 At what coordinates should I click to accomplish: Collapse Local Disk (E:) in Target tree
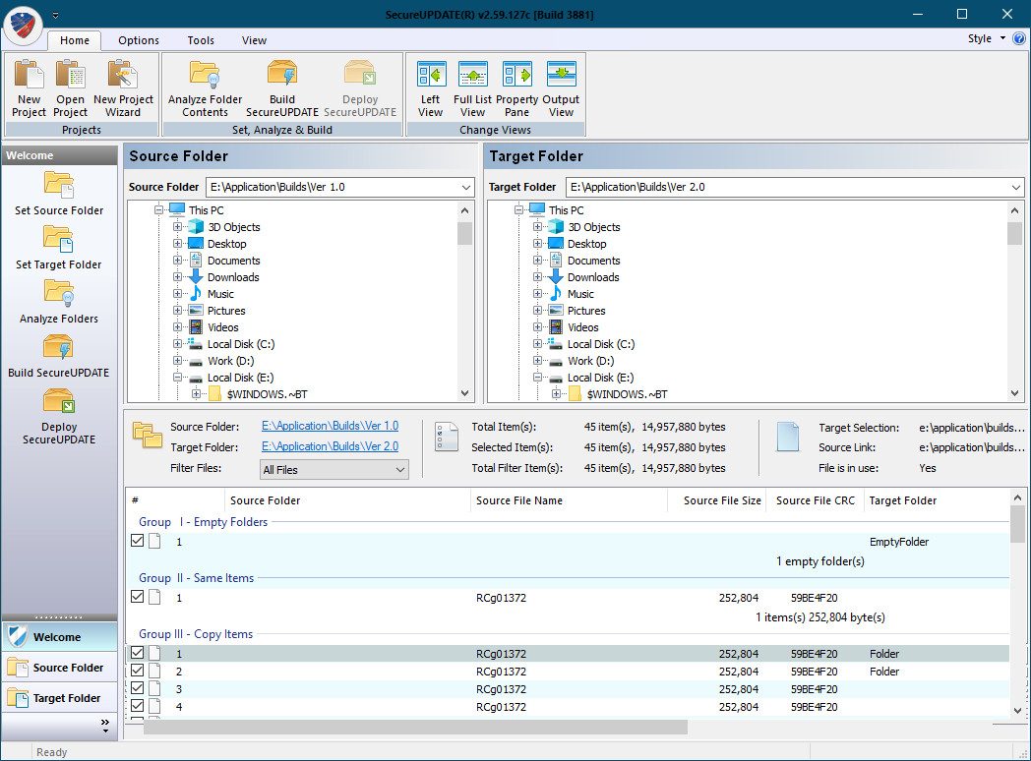(537, 378)
